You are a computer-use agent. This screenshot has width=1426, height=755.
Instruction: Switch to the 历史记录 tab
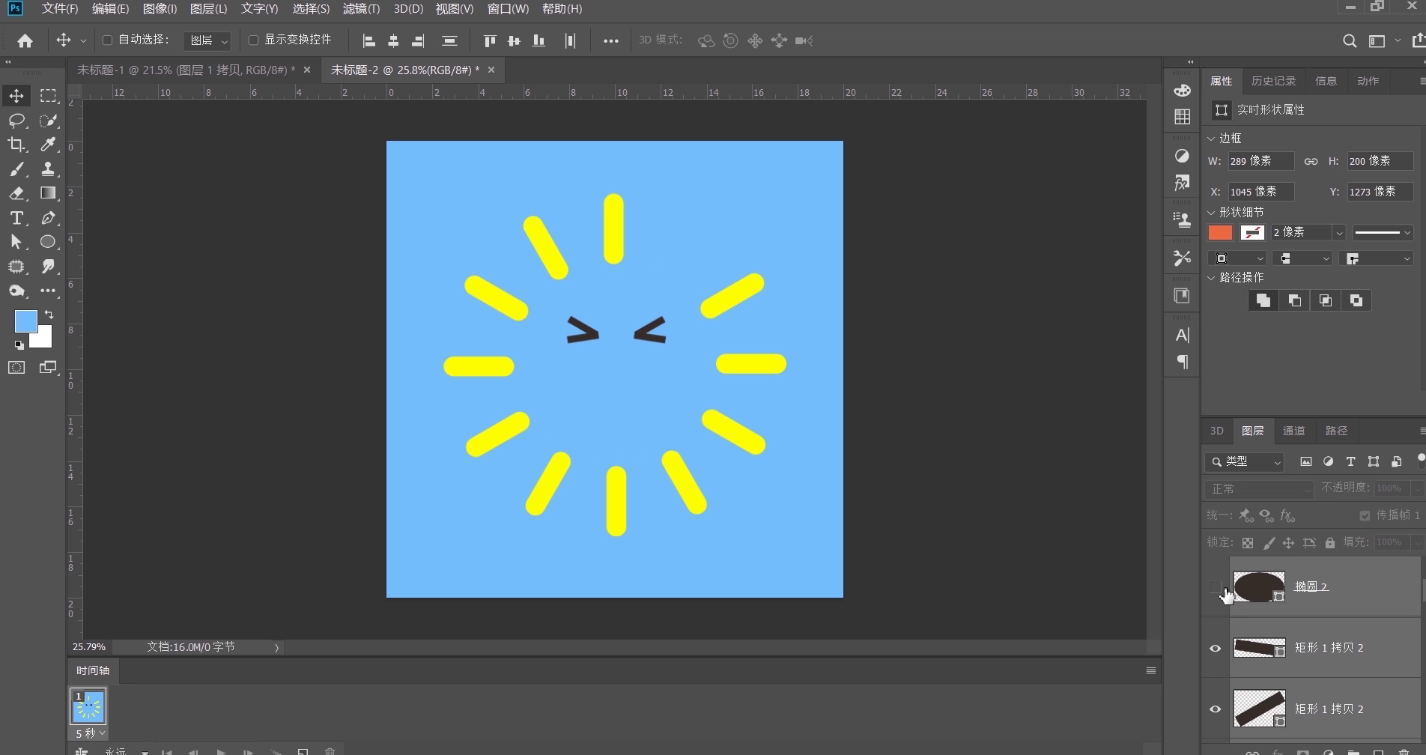click(1273, 81)
